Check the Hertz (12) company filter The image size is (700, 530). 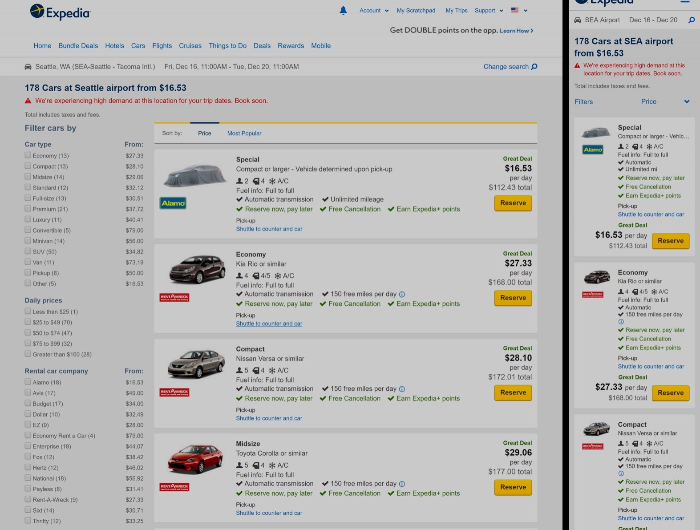28,467
